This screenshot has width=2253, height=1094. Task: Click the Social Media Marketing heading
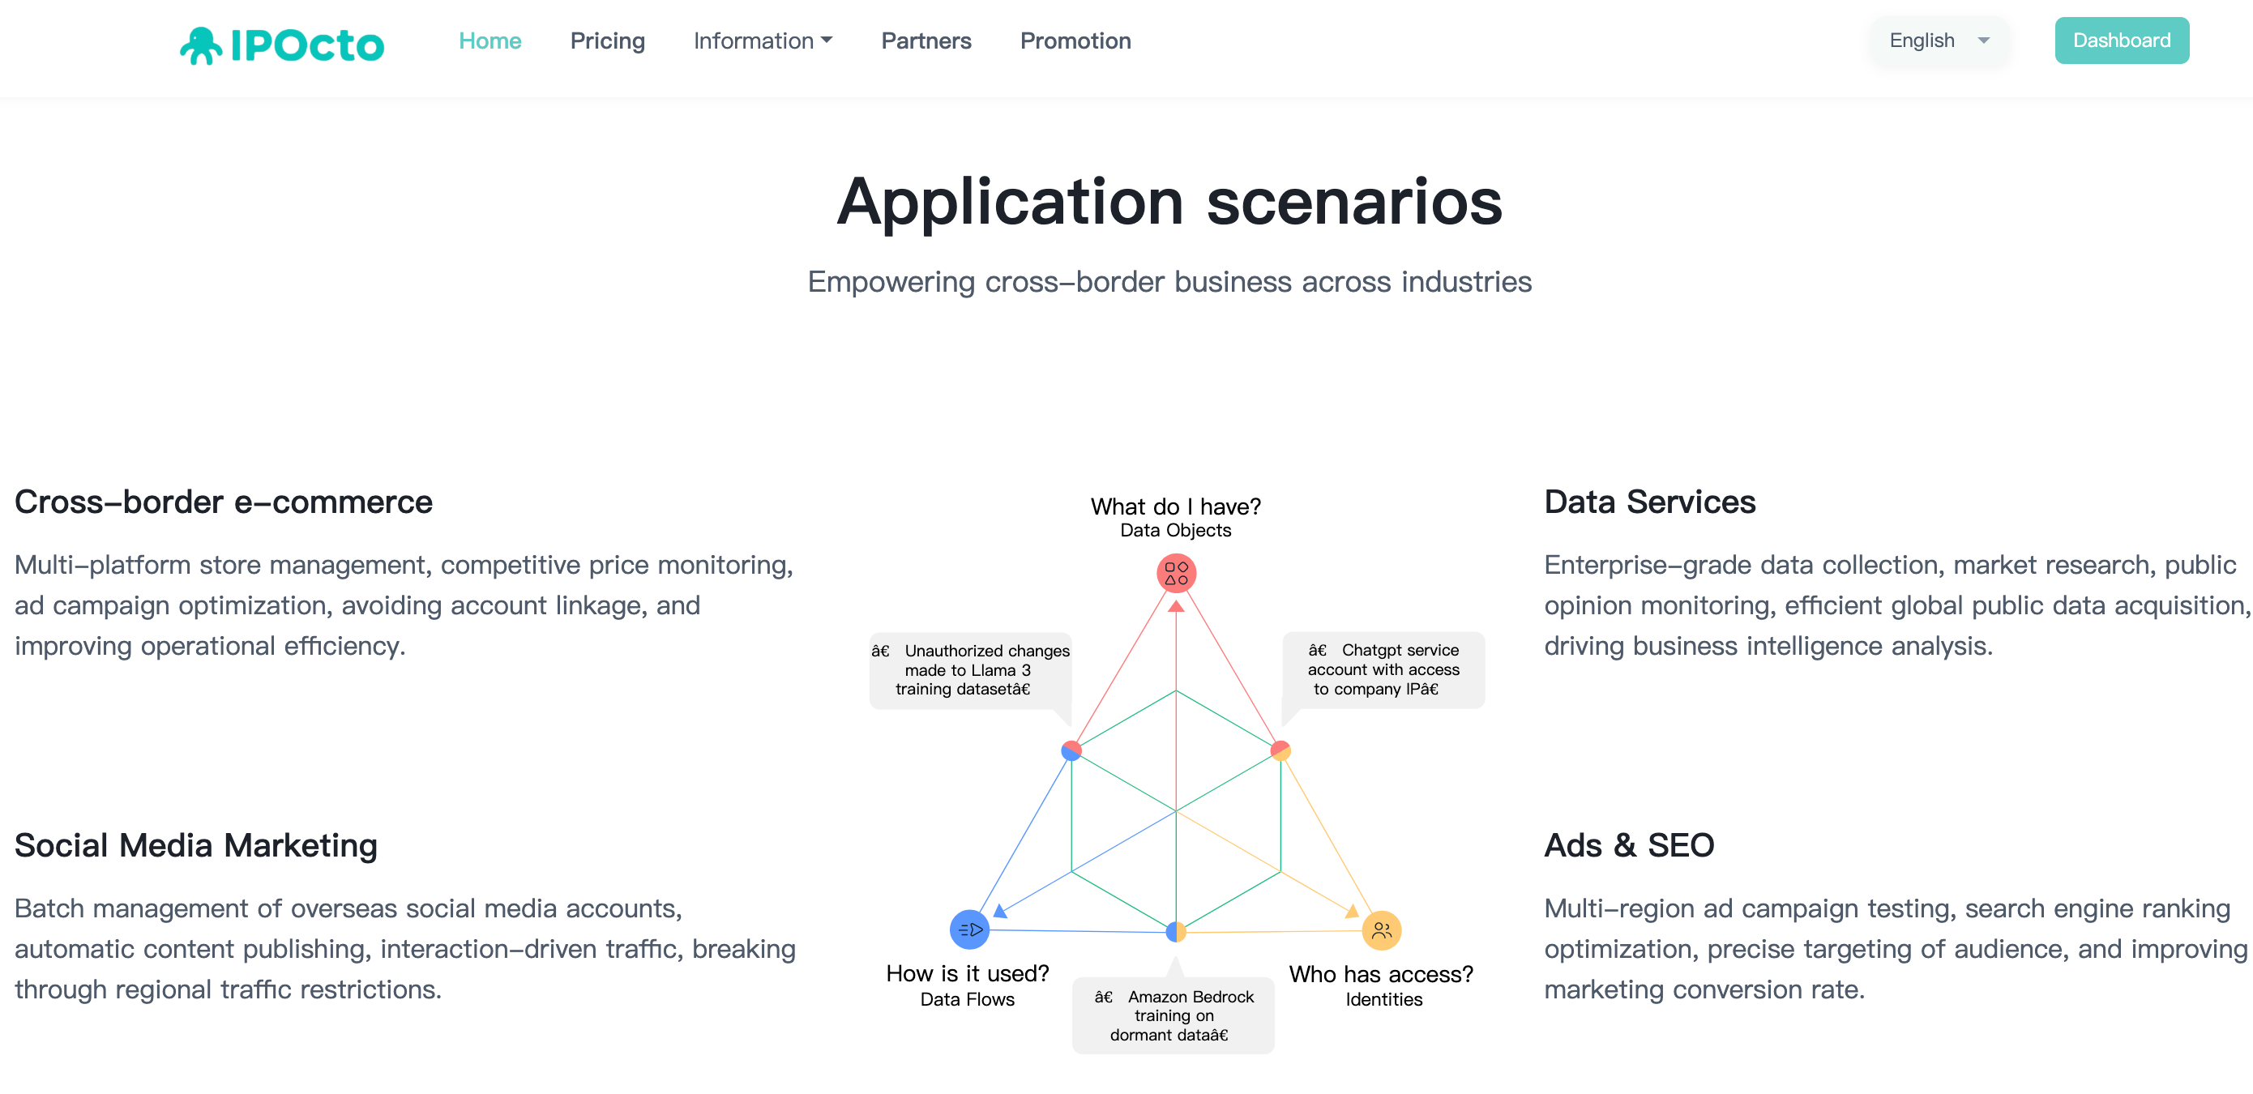(x=196, y=846)
